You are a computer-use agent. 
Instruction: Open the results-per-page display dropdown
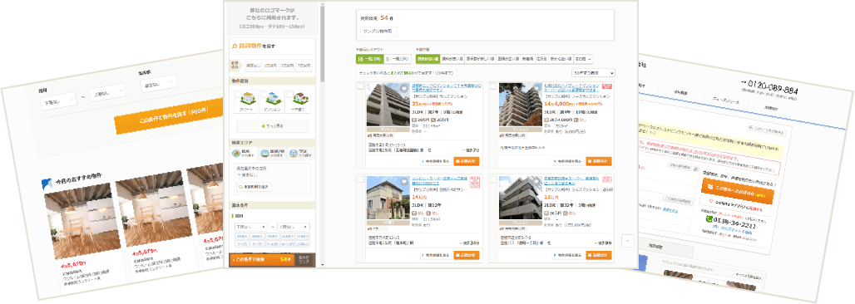click(x=593, y=72)
